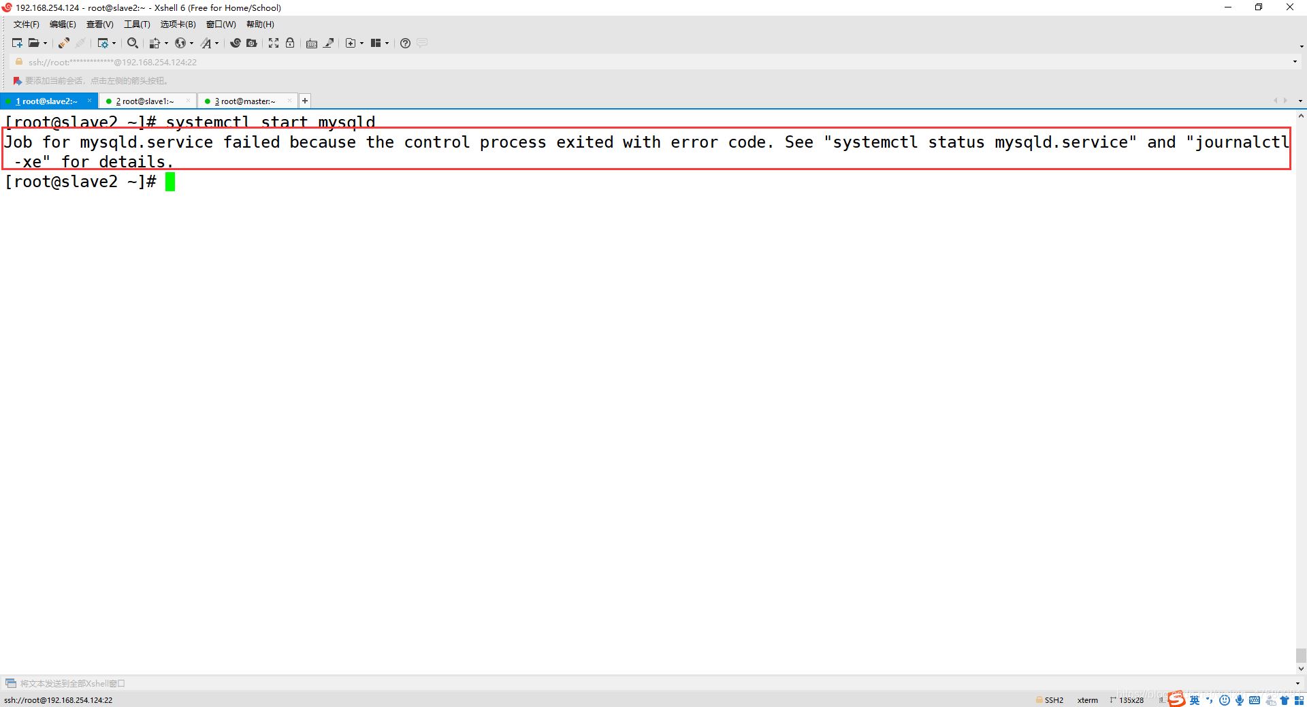Switch to the root@master tab
Viewport: 1307px width, 707px height.
coord(246,101)
